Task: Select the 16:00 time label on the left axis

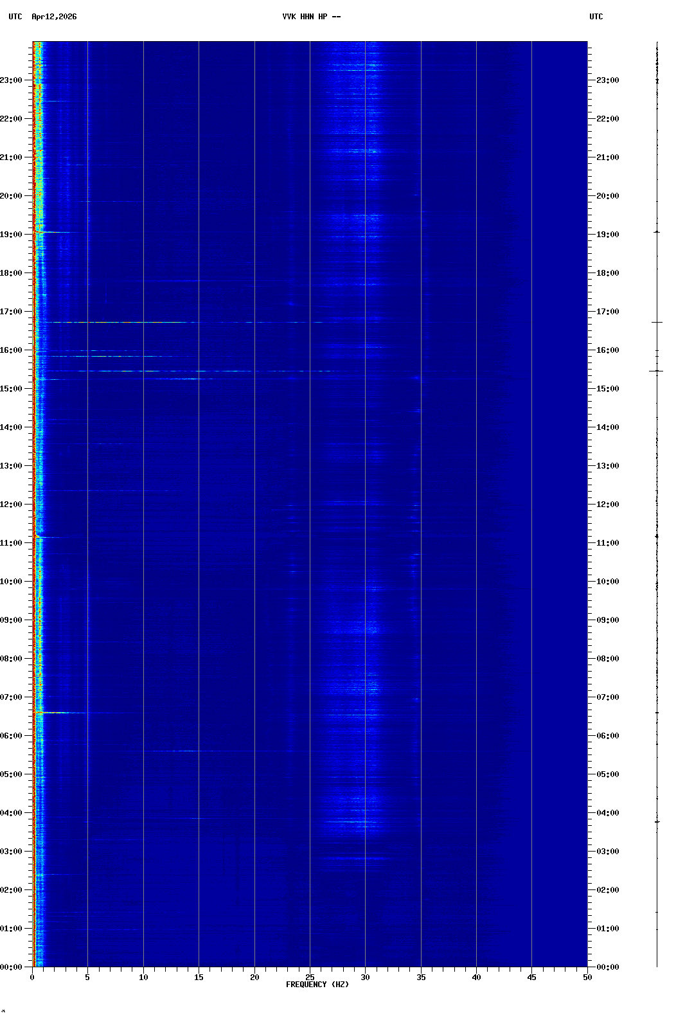Action: click(12, 350)
